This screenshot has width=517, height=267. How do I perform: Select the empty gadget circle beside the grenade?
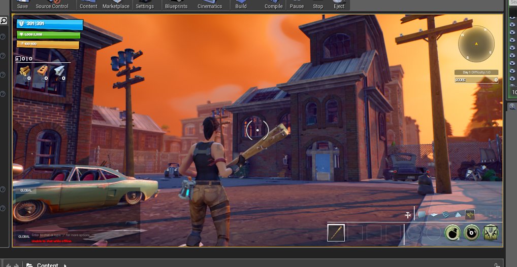coord(434,233)
